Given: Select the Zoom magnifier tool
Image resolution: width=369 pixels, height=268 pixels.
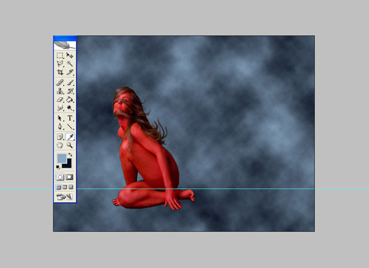Looking at the screenshot, I should [x=70, y=145].
